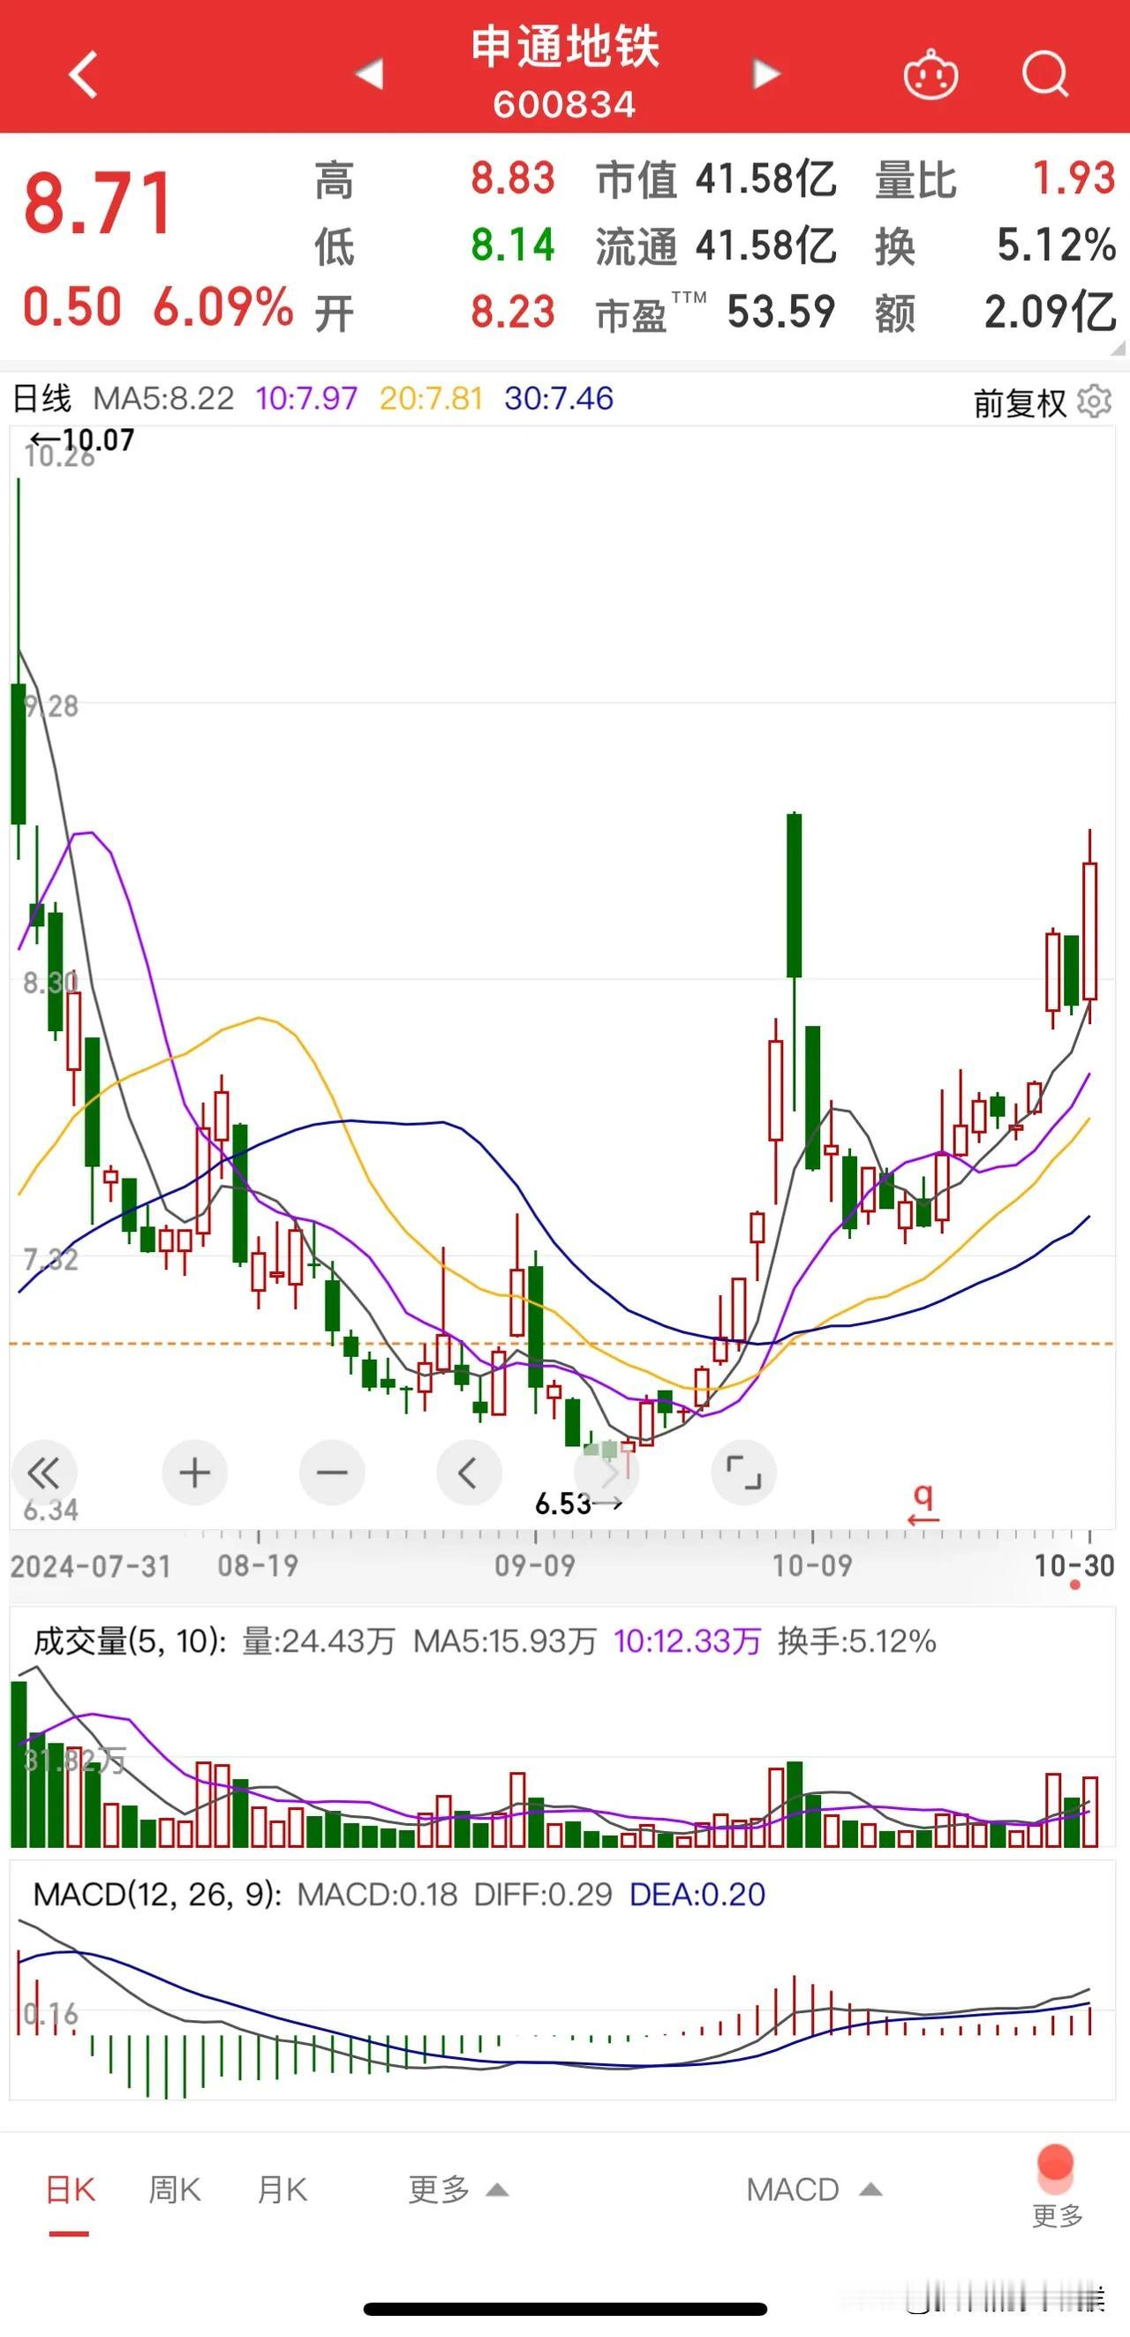The height and width of the screenshot is (2337, 1130).
Task: Tap the 6.09% change percentage
Action: pyautogui.click(x=223, y=306)
